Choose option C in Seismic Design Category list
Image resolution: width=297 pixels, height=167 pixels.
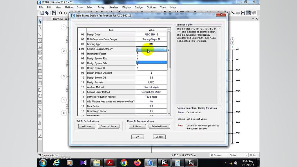(151, 59)
